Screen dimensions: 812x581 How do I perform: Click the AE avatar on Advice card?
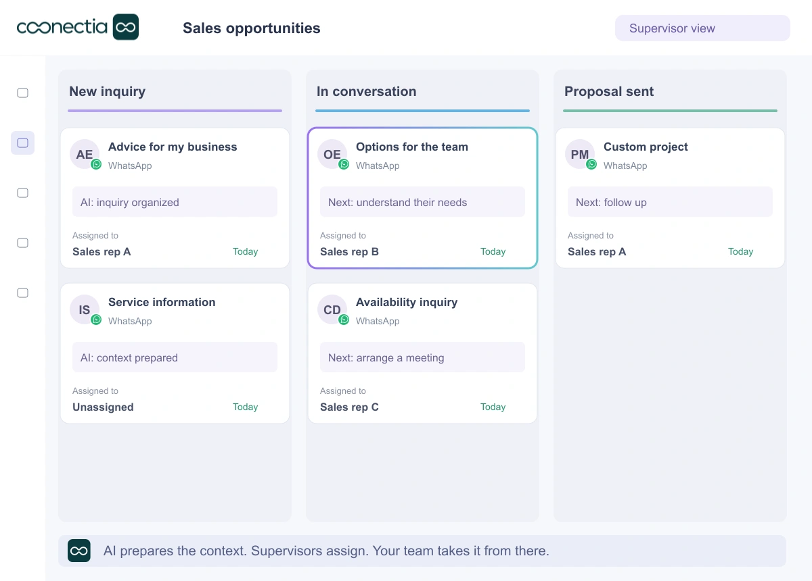tap(85, 155)
